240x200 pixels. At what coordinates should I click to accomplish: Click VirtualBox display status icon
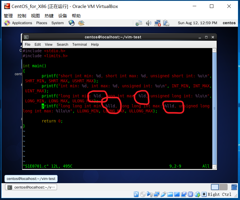(x=177, y=194)
